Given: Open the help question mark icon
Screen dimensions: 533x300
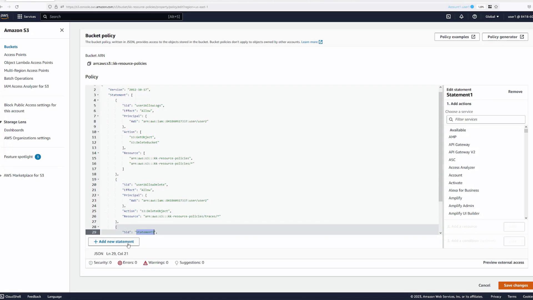Looking at the screenshot, I should coord(474,17).
